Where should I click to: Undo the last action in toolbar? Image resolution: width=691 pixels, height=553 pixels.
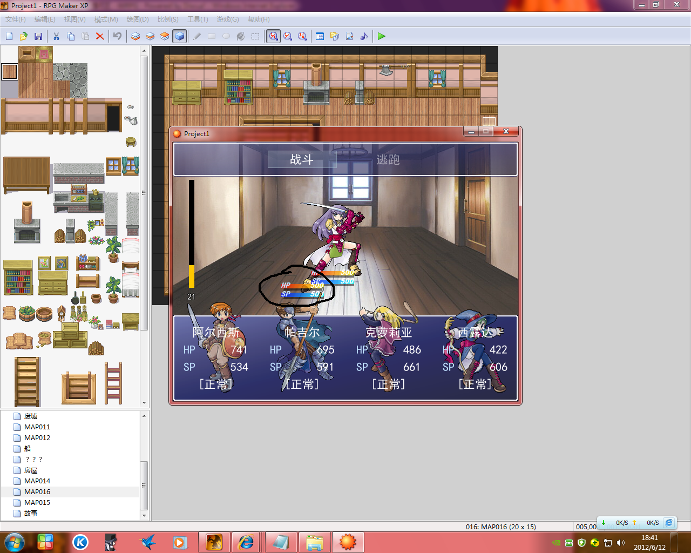click(x=117, y=36)
